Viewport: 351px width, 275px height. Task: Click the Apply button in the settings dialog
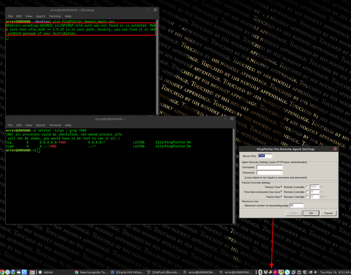tap(294, 213)
